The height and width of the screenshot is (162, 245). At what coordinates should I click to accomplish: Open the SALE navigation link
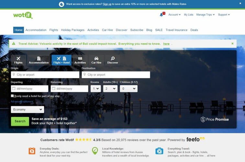159,30
